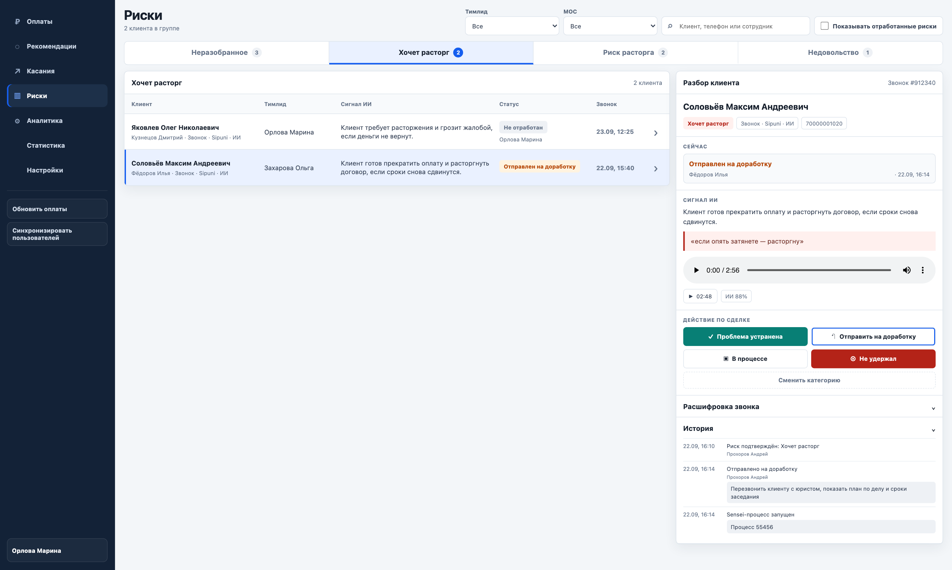The image size is (952, 570).
Task: Toggle Показывать отработанные риски checkbox
Action: coord(824,26)
